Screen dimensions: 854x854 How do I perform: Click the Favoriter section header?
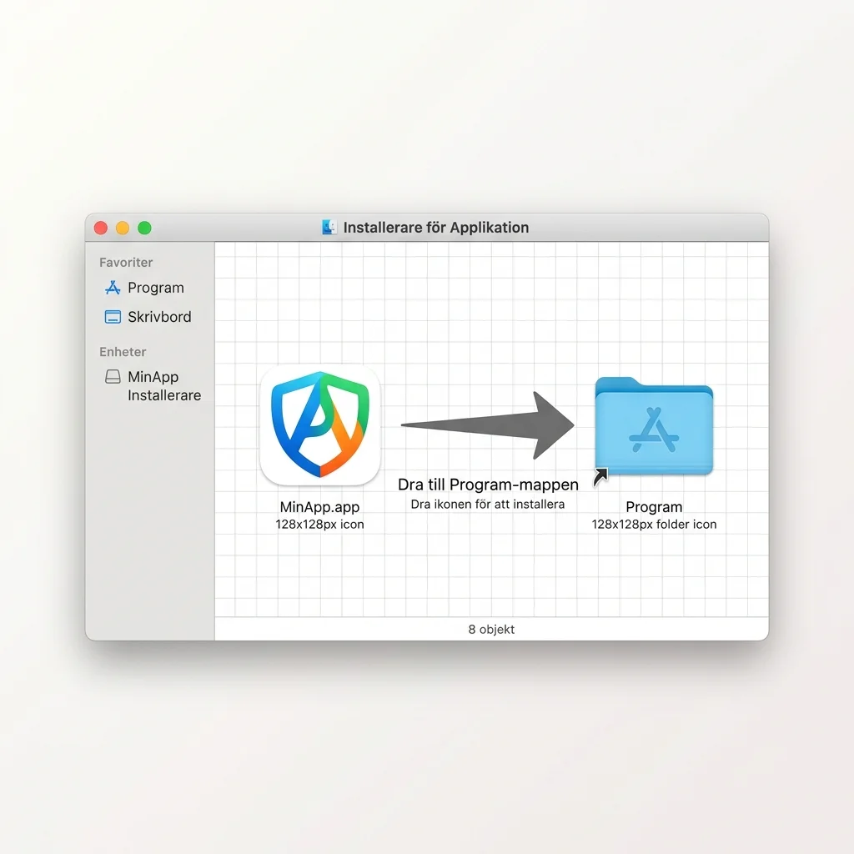tap(126, 263)
